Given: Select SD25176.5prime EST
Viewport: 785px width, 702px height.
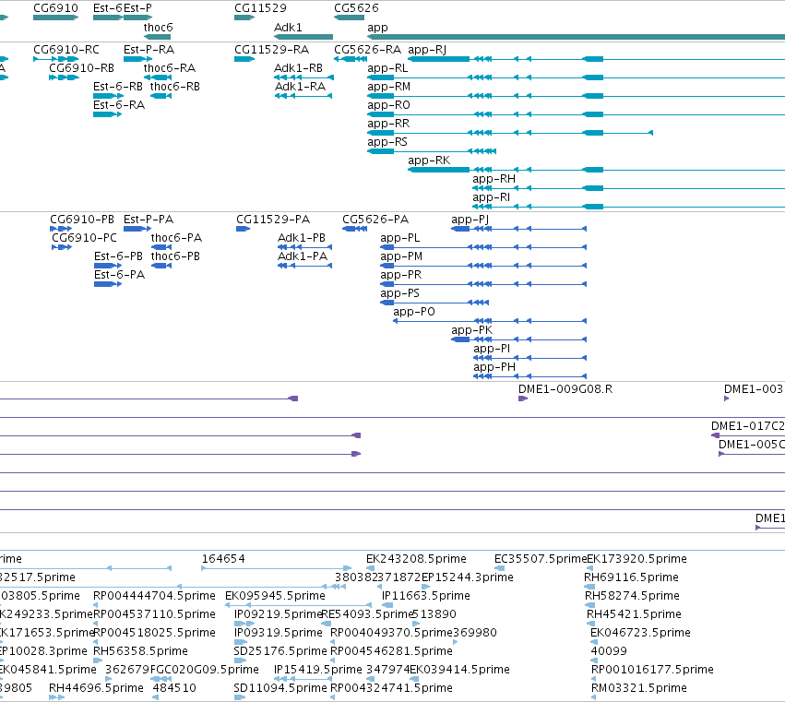Looking at the screenshot, I should click(x=241, y=660).
